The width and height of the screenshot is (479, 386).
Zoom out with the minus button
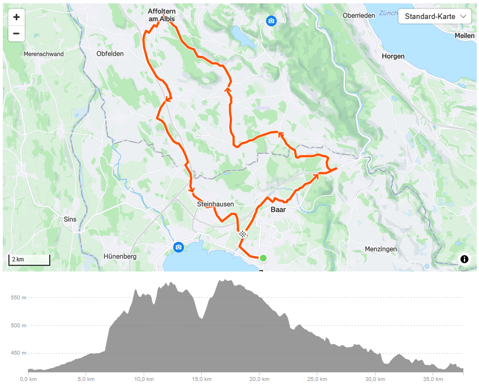point(17,34)
